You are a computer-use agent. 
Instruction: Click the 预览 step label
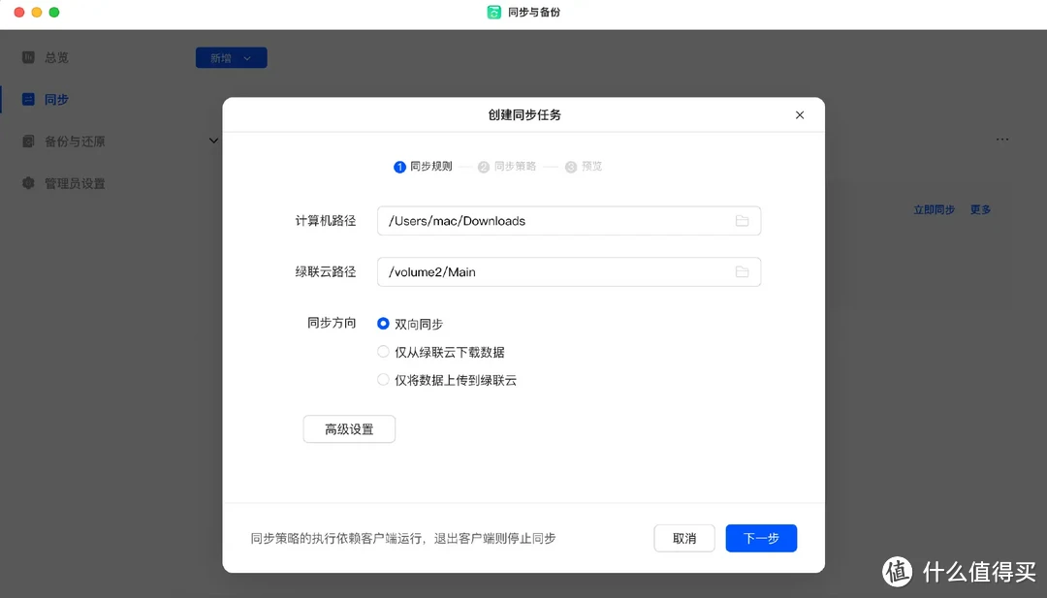click(588, 167)
